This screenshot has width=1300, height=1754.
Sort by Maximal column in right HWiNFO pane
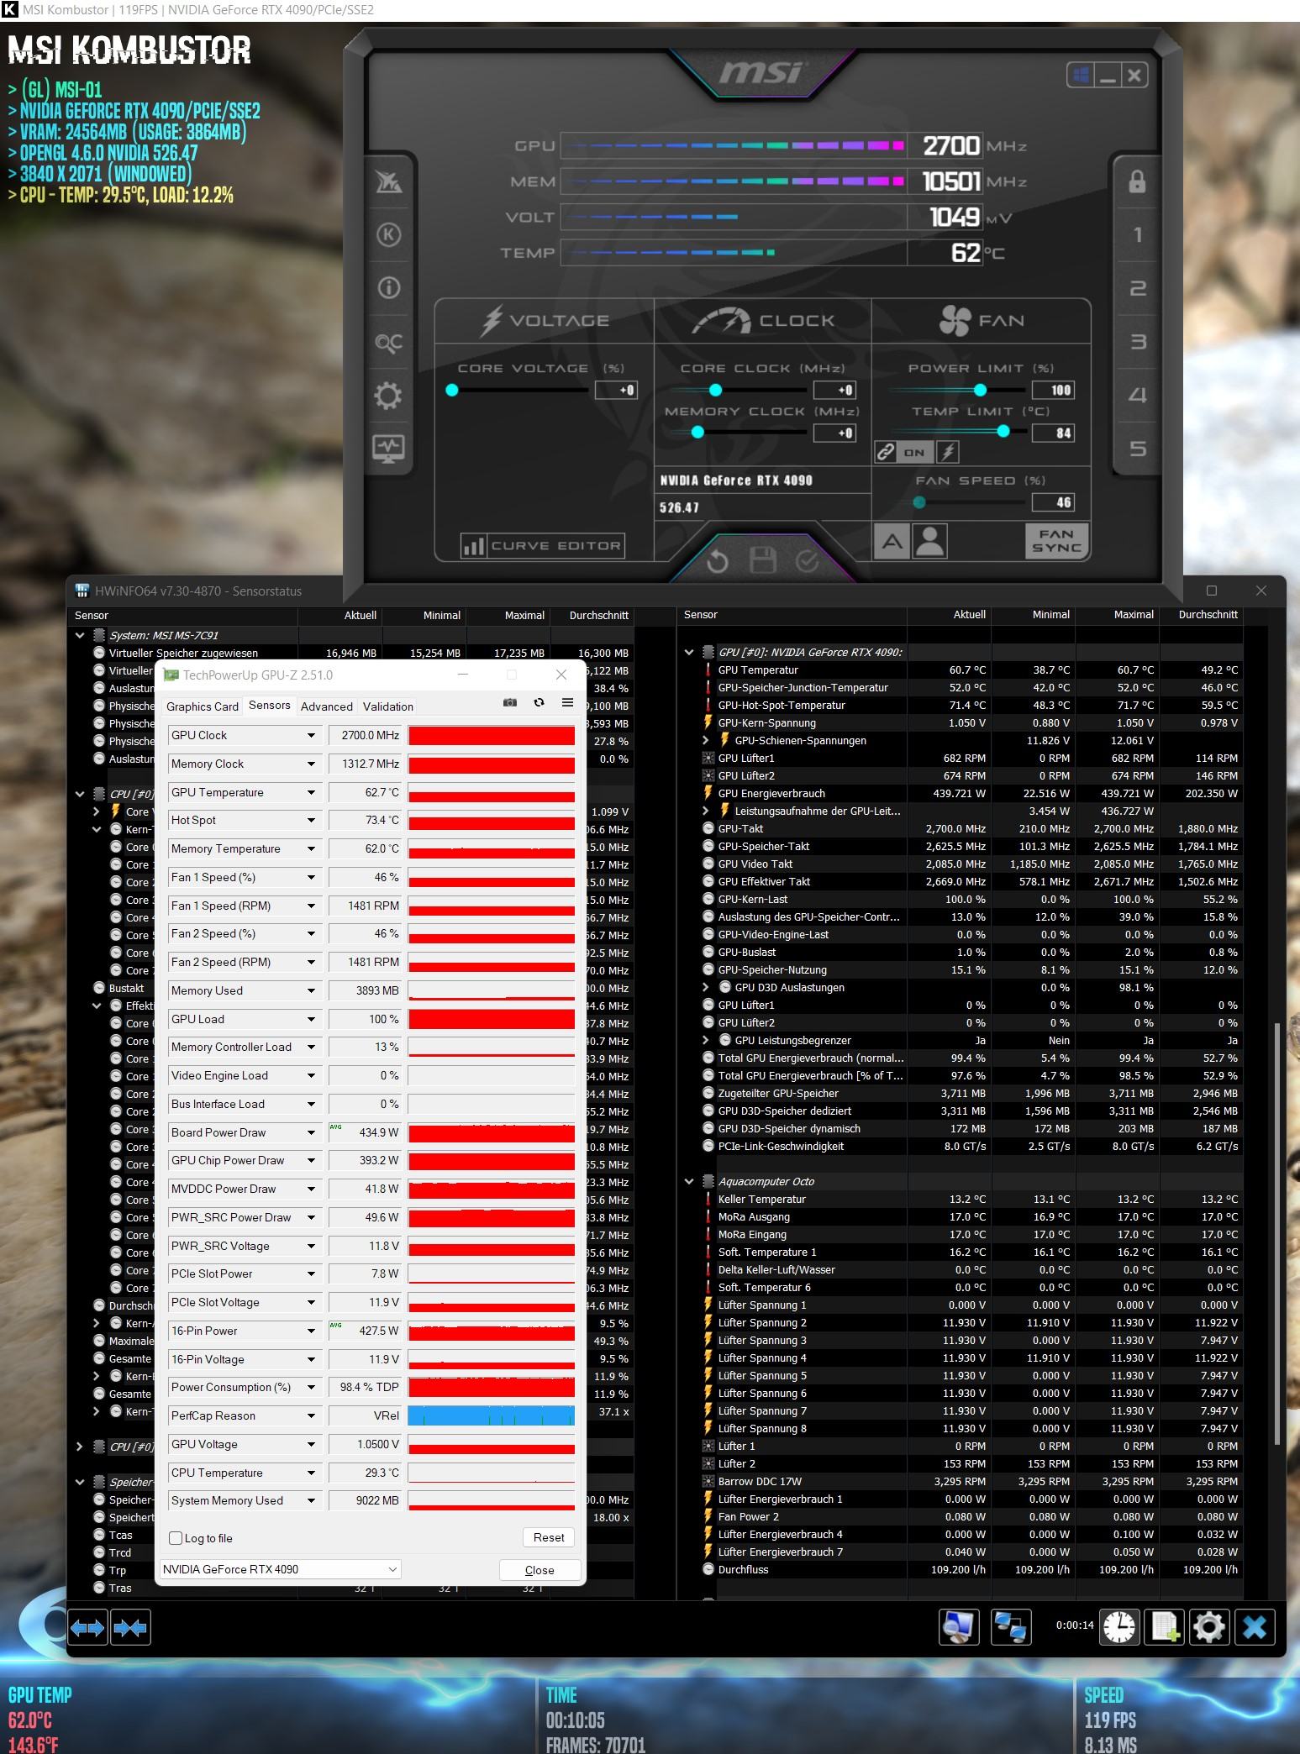point(1117,614)
